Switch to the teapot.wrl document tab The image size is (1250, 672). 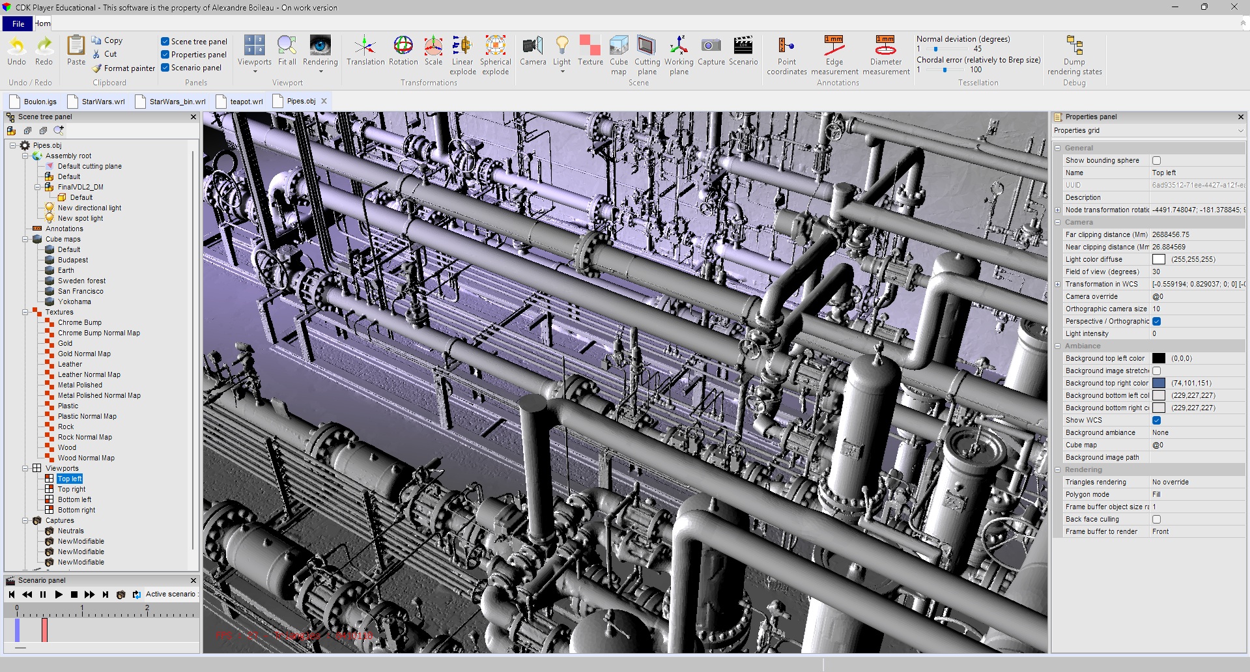click(246, 102)
